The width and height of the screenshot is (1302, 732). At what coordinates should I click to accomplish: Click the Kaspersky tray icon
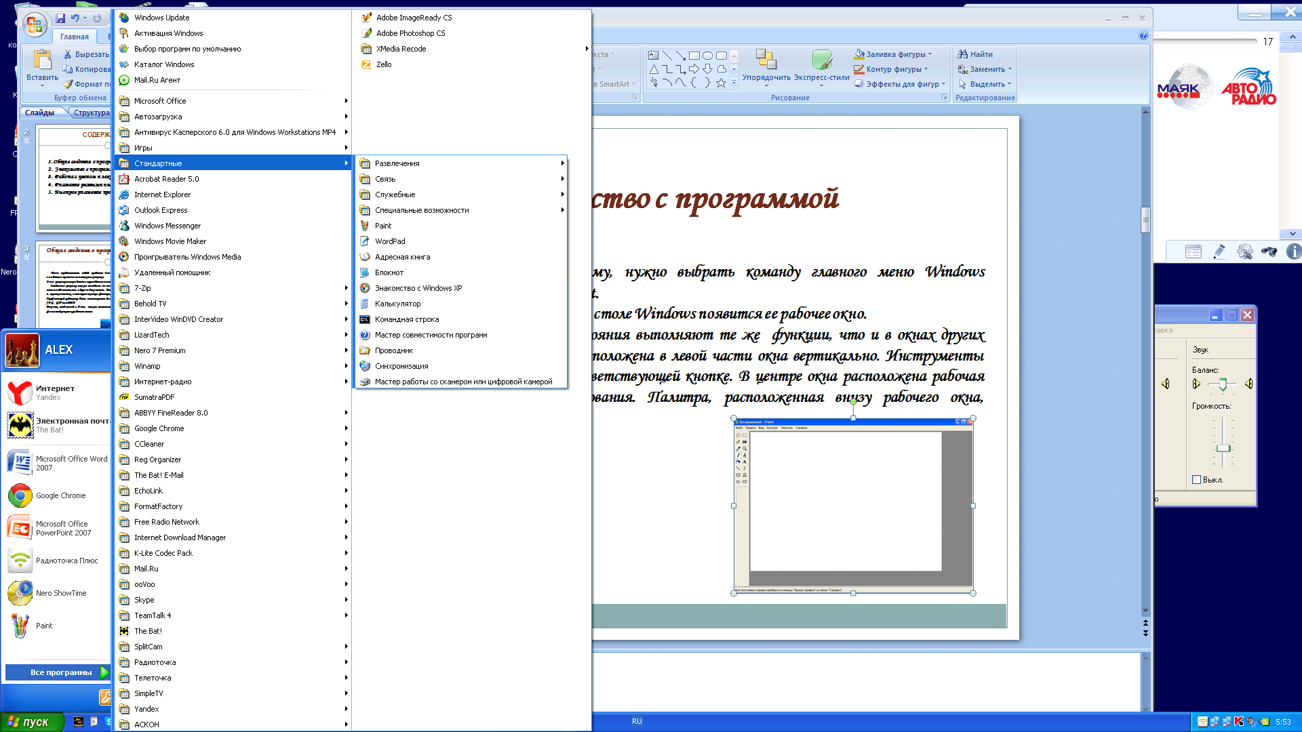pos(1239,722)
